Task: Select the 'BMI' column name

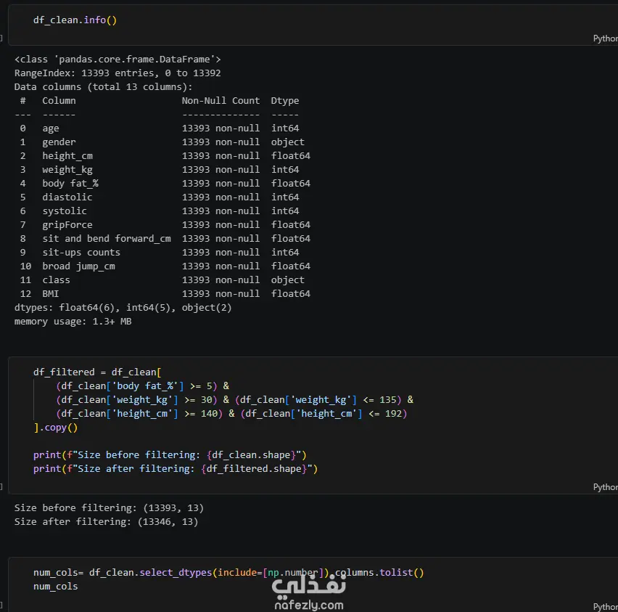Action: [x=51, y=294]
